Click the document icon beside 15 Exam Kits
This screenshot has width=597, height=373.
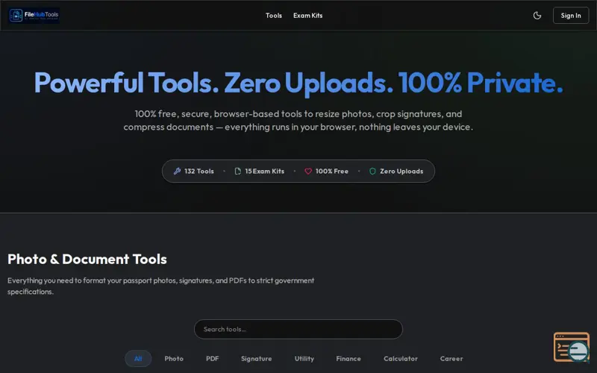pos(237,172)
